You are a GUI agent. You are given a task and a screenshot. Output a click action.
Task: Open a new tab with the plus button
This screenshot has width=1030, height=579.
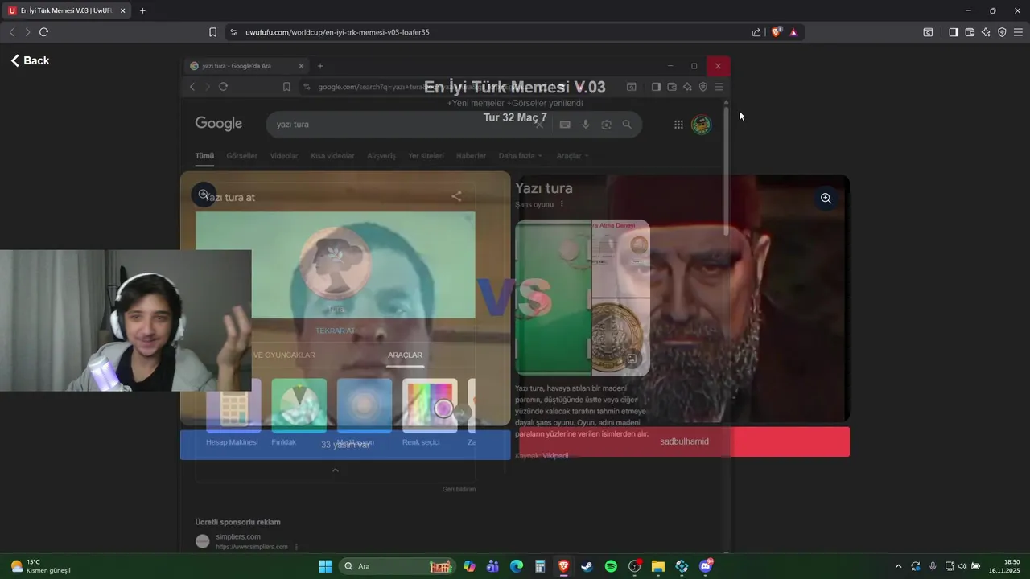[142, 10]
